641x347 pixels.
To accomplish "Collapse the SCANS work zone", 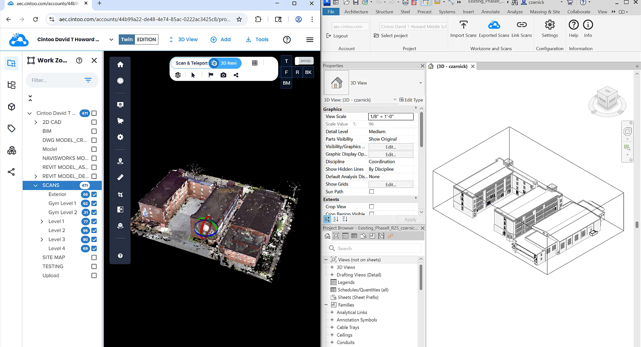I will (x=36, y=185).
